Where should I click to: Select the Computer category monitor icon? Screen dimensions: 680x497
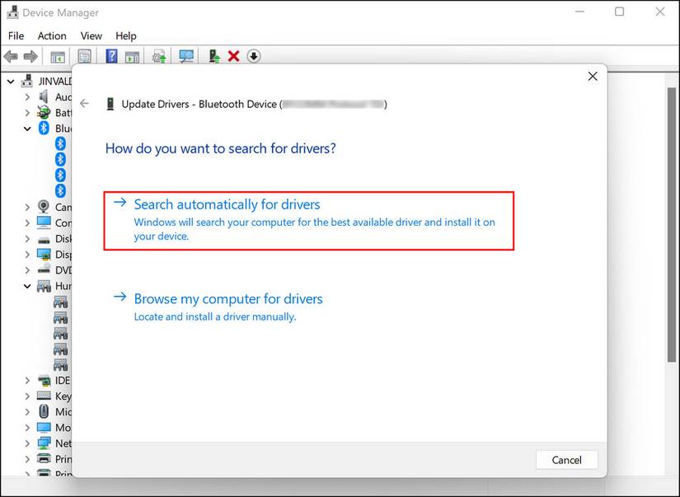click(44, 223)
